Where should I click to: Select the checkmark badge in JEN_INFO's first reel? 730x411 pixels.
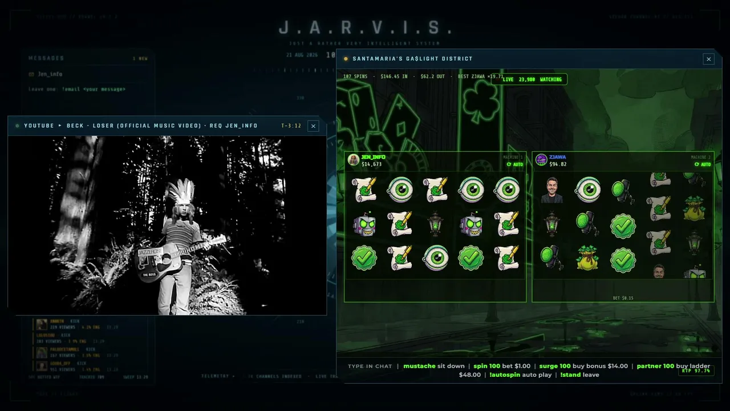point(364,258)
